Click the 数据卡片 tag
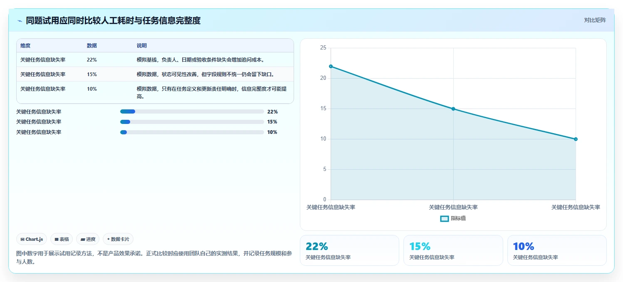This screenshot has height=282, width=623. pos(118,239)
